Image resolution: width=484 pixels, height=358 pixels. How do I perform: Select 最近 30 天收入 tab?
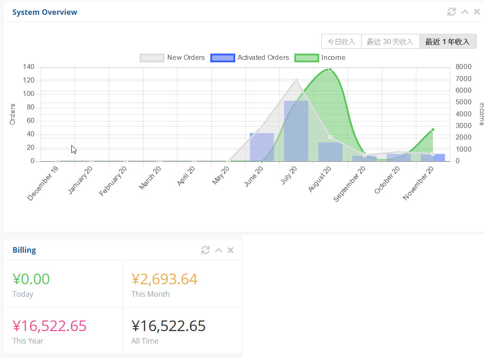click(390, 42)
